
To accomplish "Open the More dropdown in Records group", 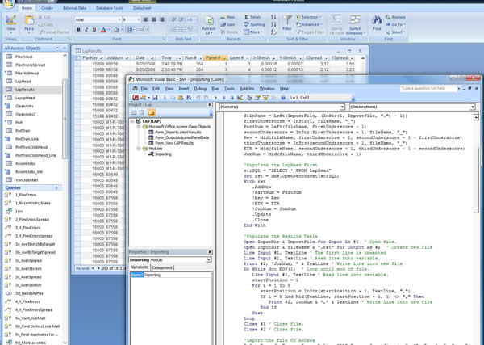I will pos(253,32).
